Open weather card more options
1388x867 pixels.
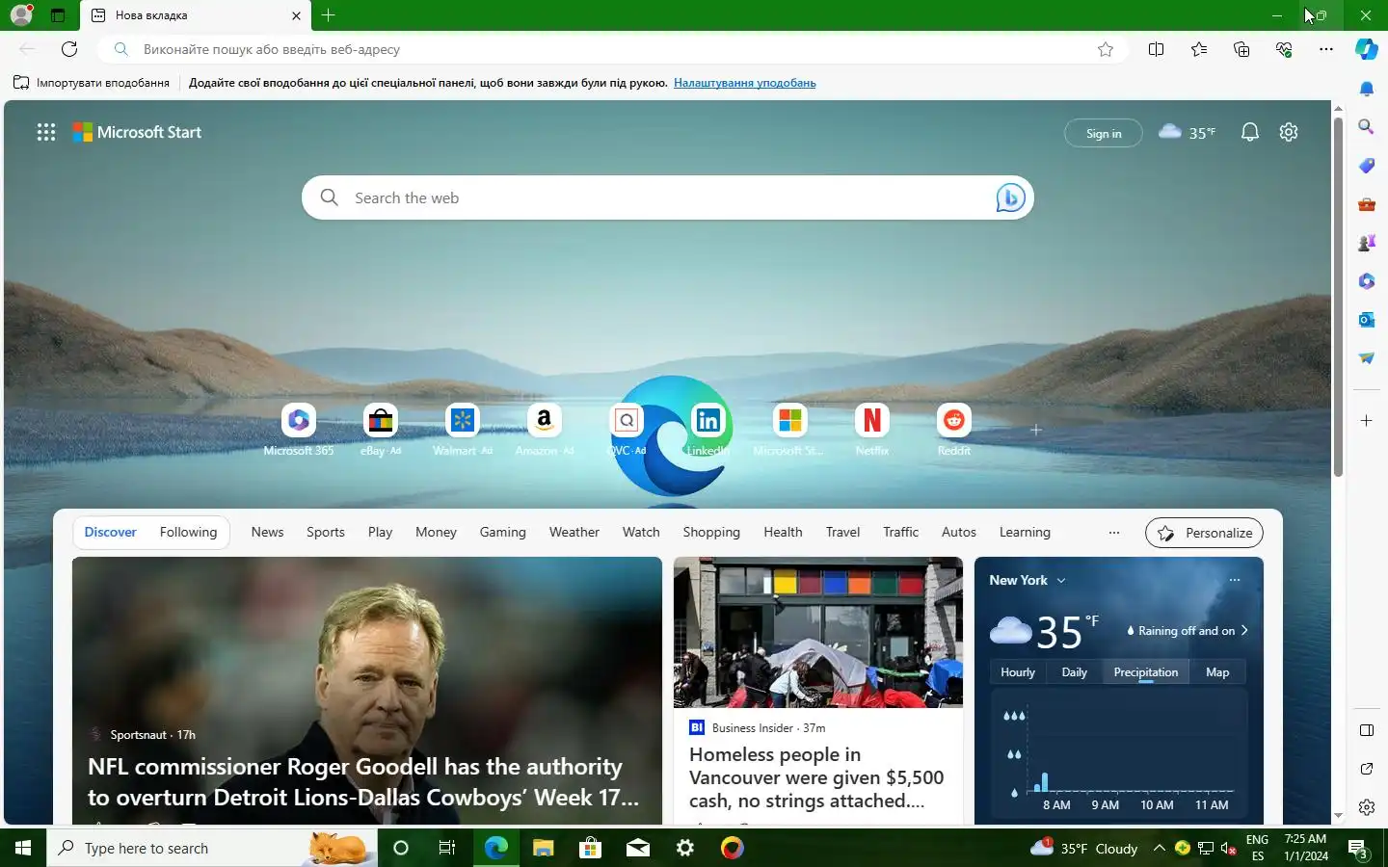pyautogui.click(x=1235, y=580)
